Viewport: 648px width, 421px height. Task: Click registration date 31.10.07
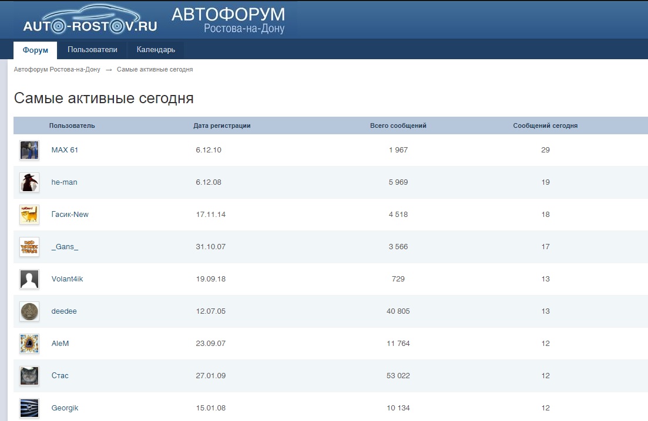[x=211, y=247]
